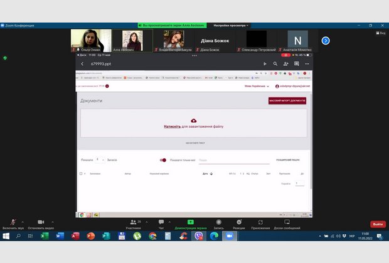Open Приложения apps in Zoom toolbar
The height and width of the screenshot is (263, 389).
coord(260,222)
